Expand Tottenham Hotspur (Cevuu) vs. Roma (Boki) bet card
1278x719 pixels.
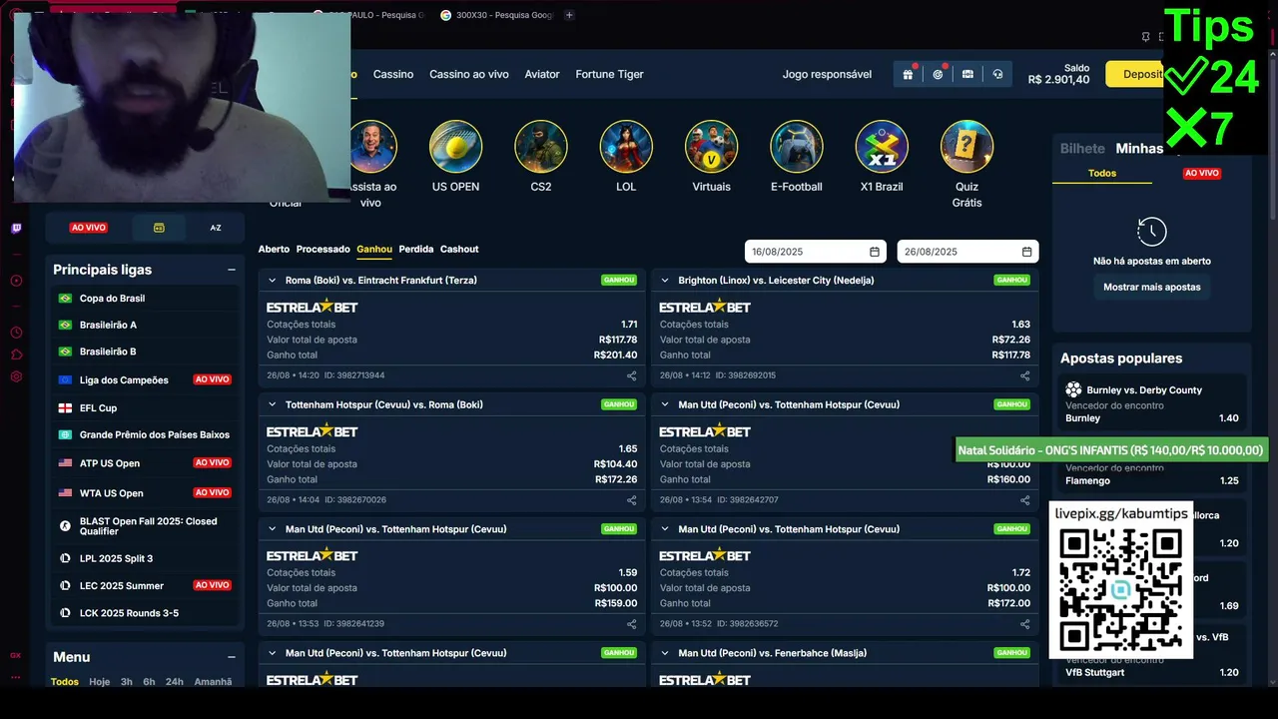click(272, 404)
